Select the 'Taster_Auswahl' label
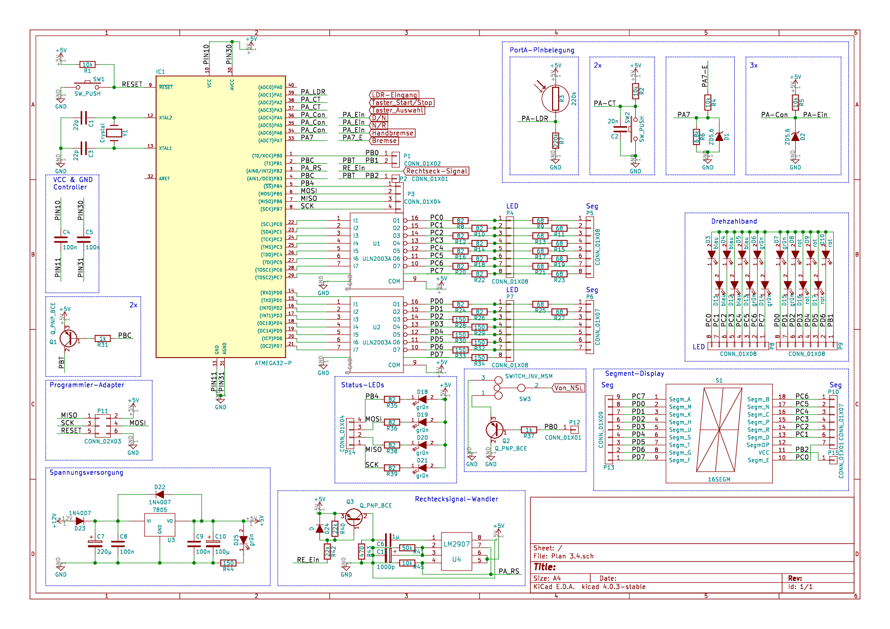Viewport: 890px width, 629px height. (397, 110)
